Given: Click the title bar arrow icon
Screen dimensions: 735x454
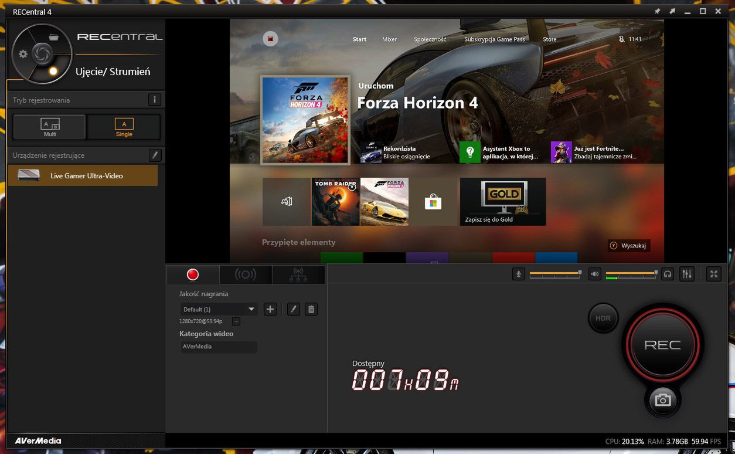Looking at the screenshot, I should click(672, 11).
